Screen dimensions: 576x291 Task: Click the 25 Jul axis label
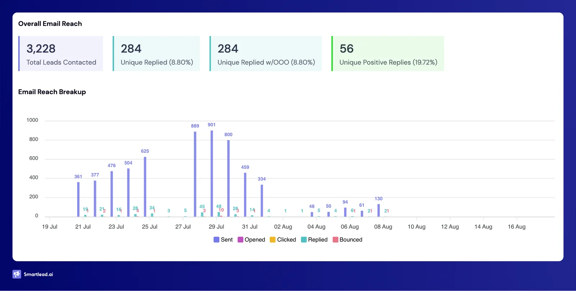[x=150, y=227]
